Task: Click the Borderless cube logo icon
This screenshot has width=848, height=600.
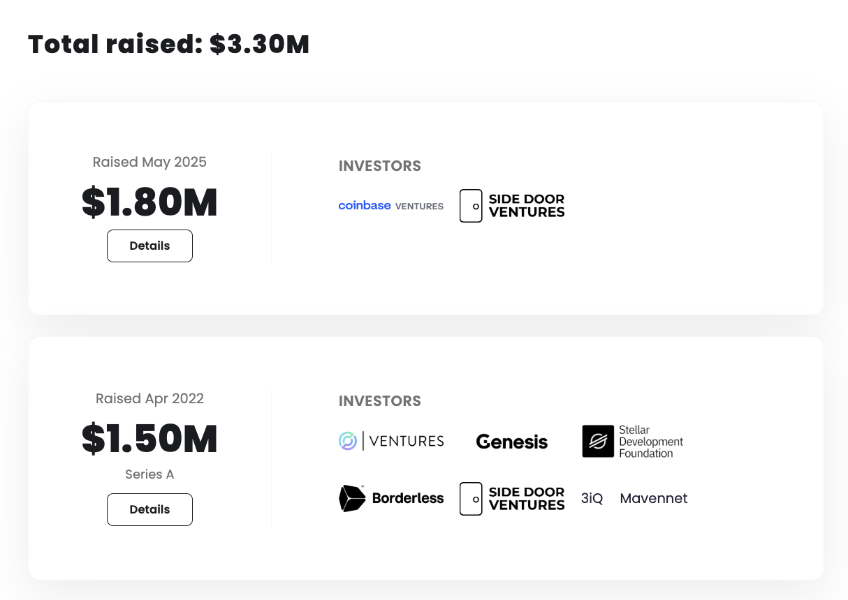Action: (352, 498)
